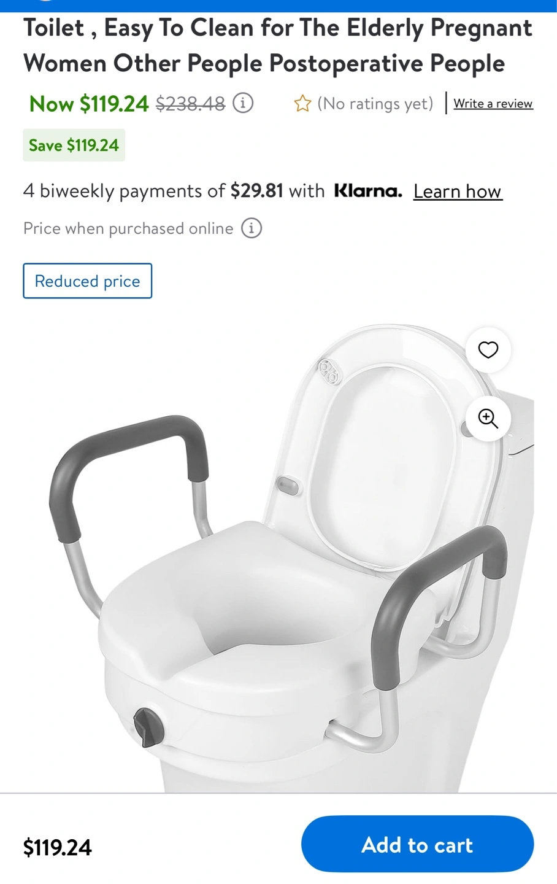Follow the Learn how link for Klarna

(458, 192)
